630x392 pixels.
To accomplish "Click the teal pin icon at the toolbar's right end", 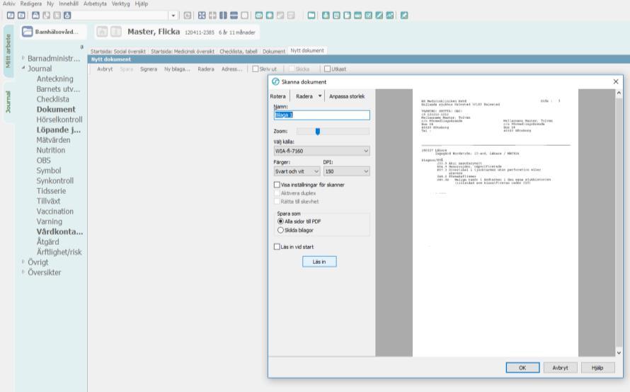I will 404,16.
